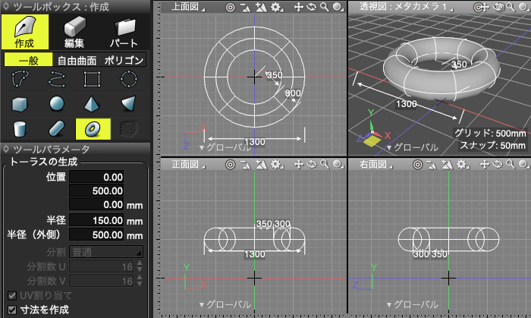This screenshot has width=531, height=318.
Task: Toggle the 寸法を作成 checkbox
Action: click(12, 310)
